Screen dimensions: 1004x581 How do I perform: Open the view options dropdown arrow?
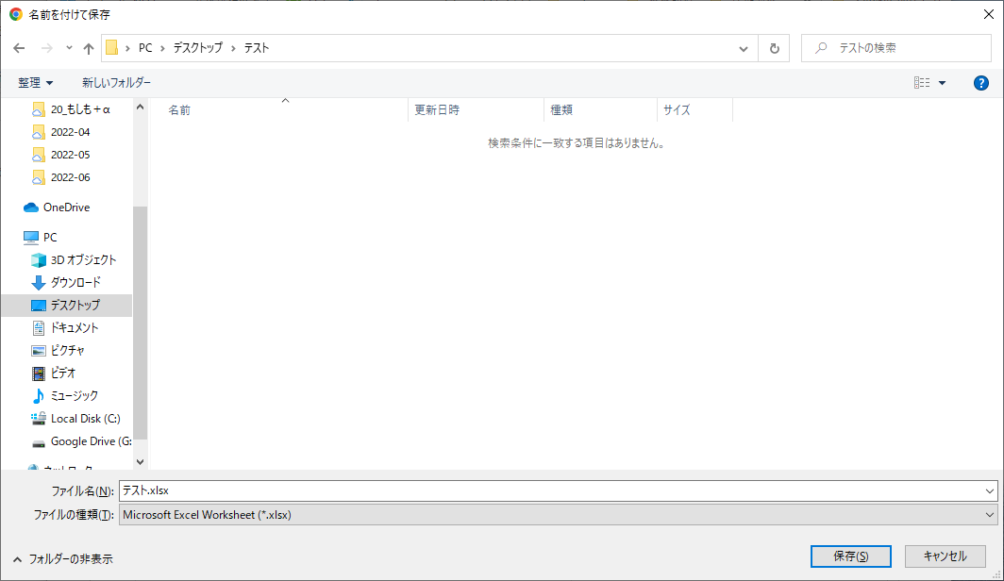click(x=942, y=83)
